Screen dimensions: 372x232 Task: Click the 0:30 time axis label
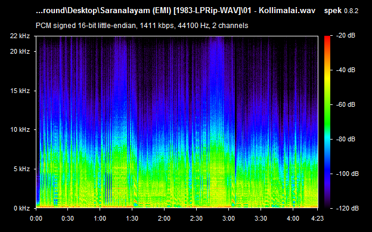67,218
